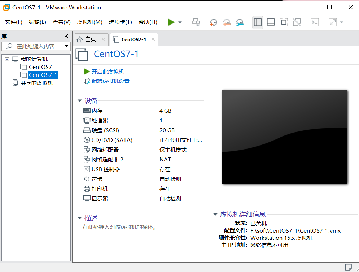The image size is (359, 272).
Task: Revert to the latest snapshot
Action: click(x=227, y=22)
